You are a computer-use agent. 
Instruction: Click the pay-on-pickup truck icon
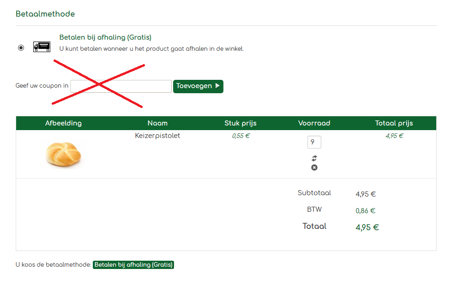pyautogui.click(x=42, y=47)
